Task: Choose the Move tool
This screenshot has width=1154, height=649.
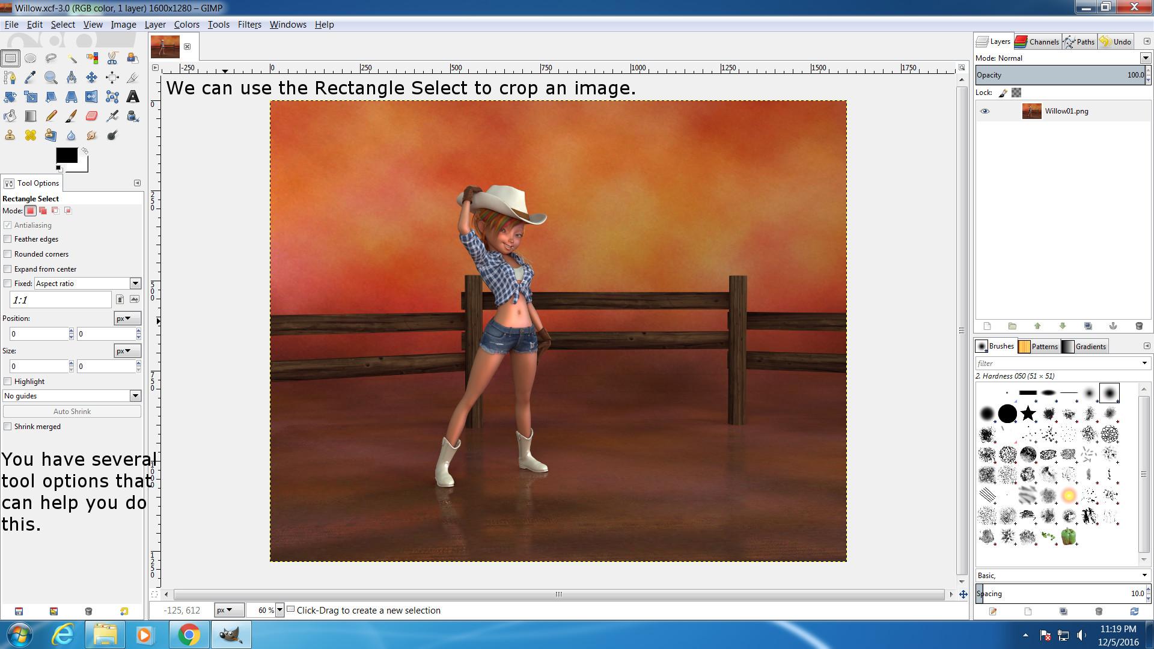Action: pos(92,78)
